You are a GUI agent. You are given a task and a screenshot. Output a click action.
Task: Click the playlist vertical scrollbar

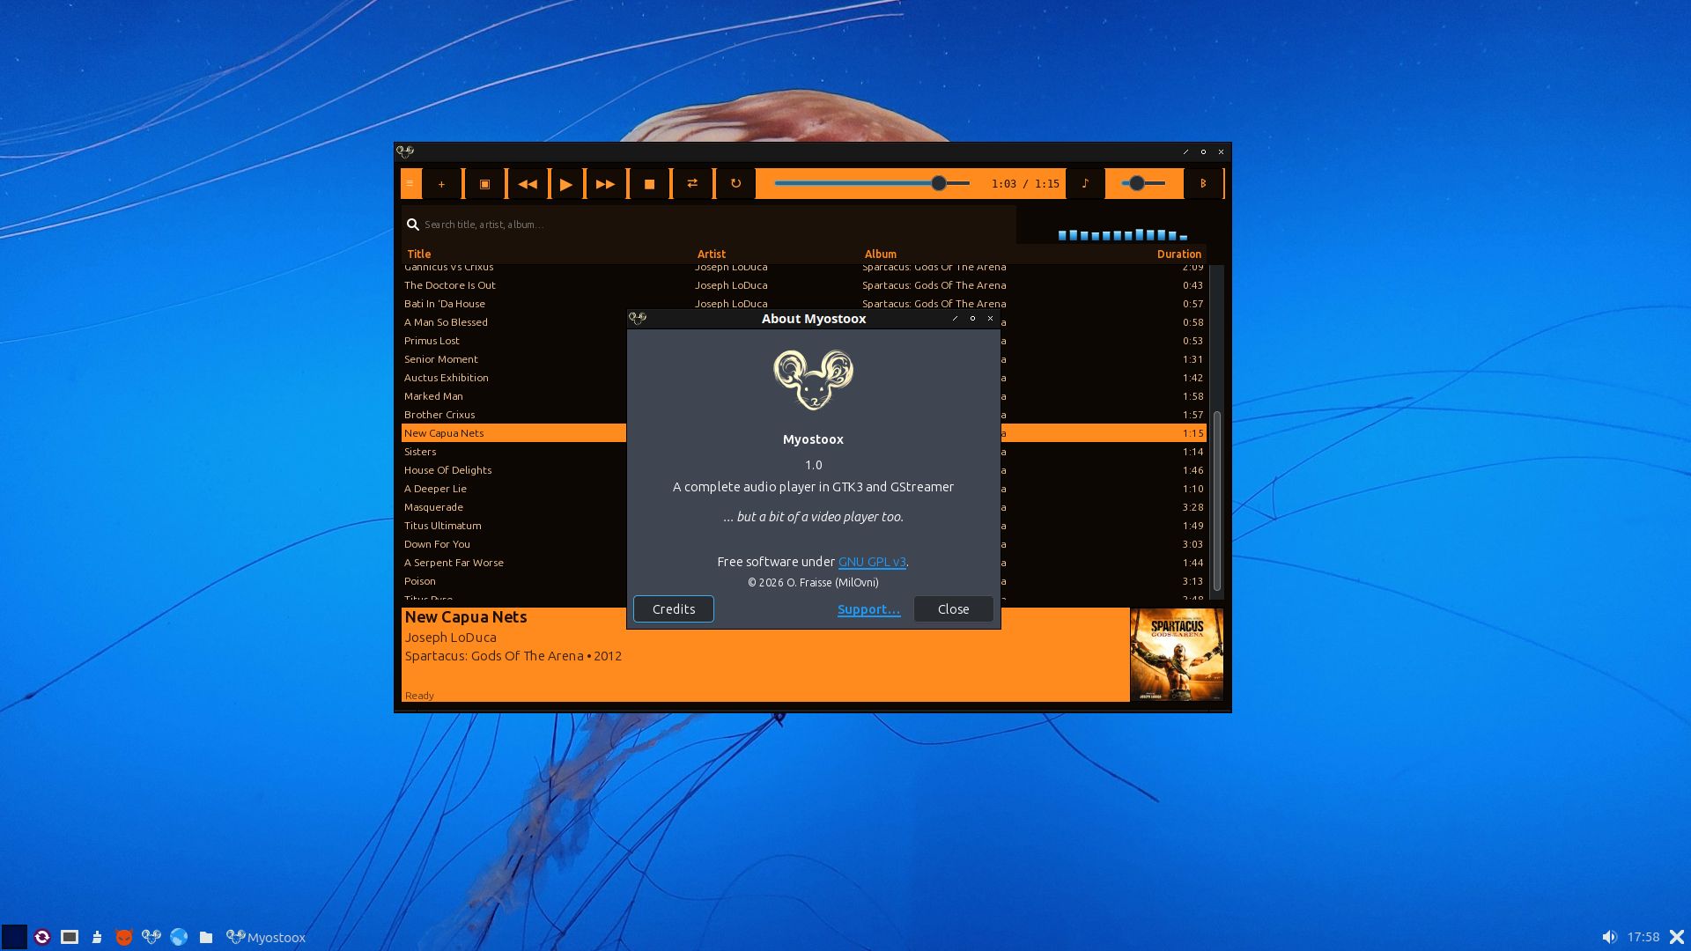coord(1217,502)
